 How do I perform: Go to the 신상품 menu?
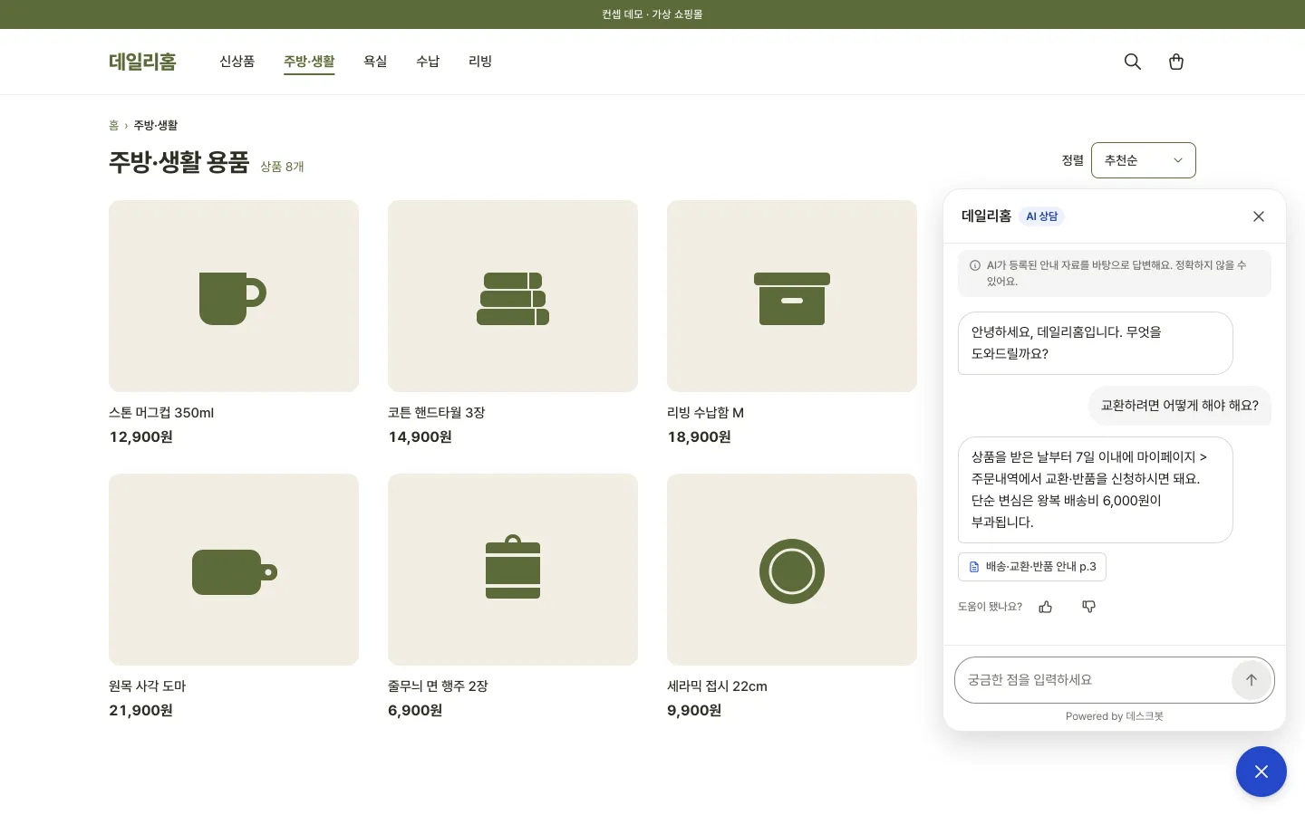[x=237, y=62]
